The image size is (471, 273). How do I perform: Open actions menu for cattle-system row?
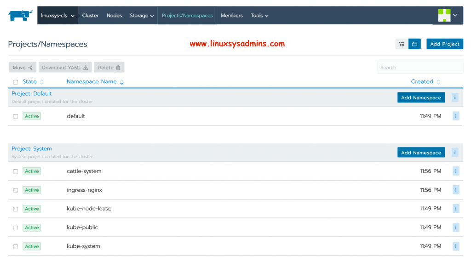tap(456, 171)
